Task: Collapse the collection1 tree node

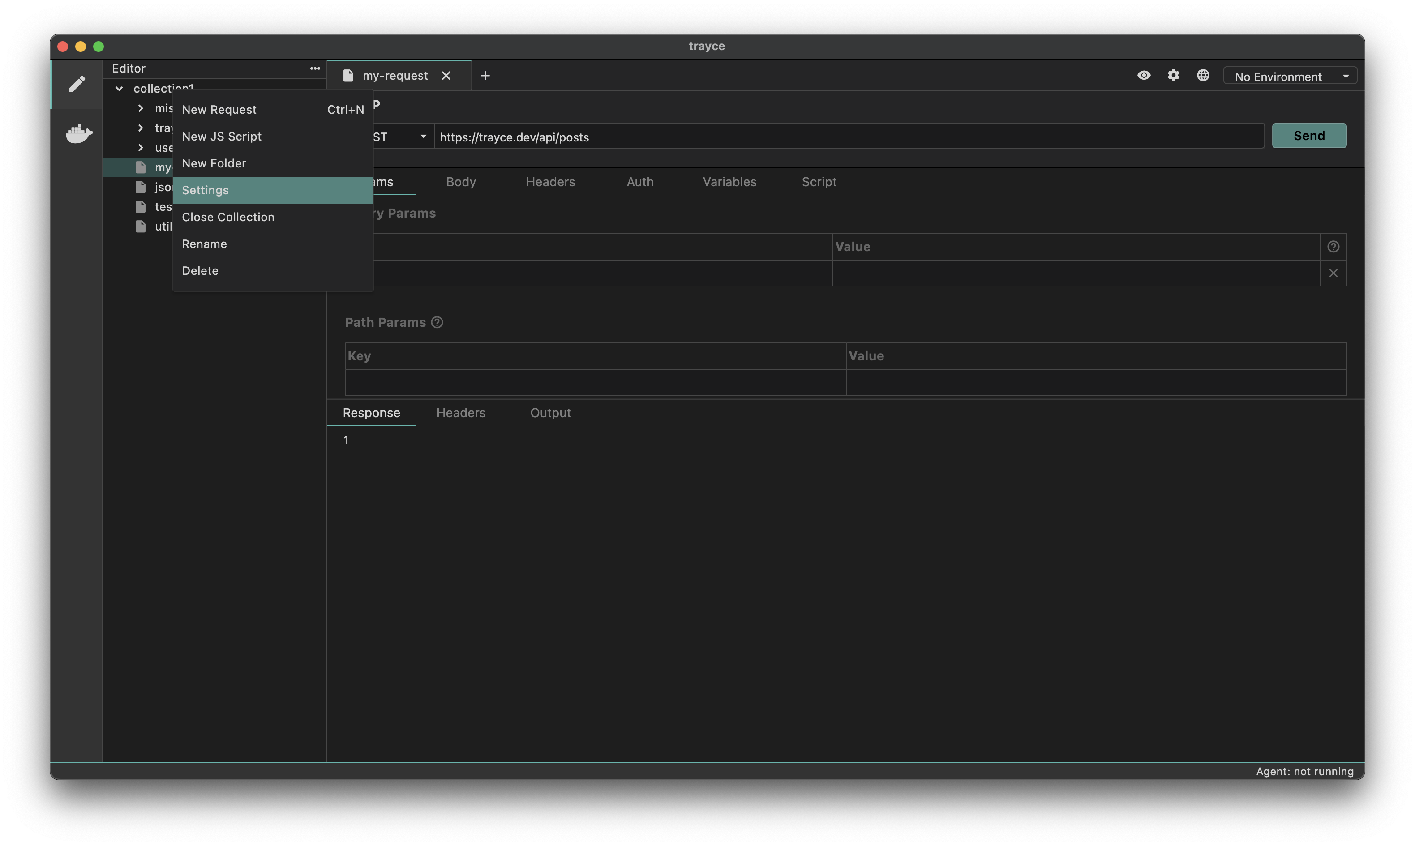Action: (119, 89)
